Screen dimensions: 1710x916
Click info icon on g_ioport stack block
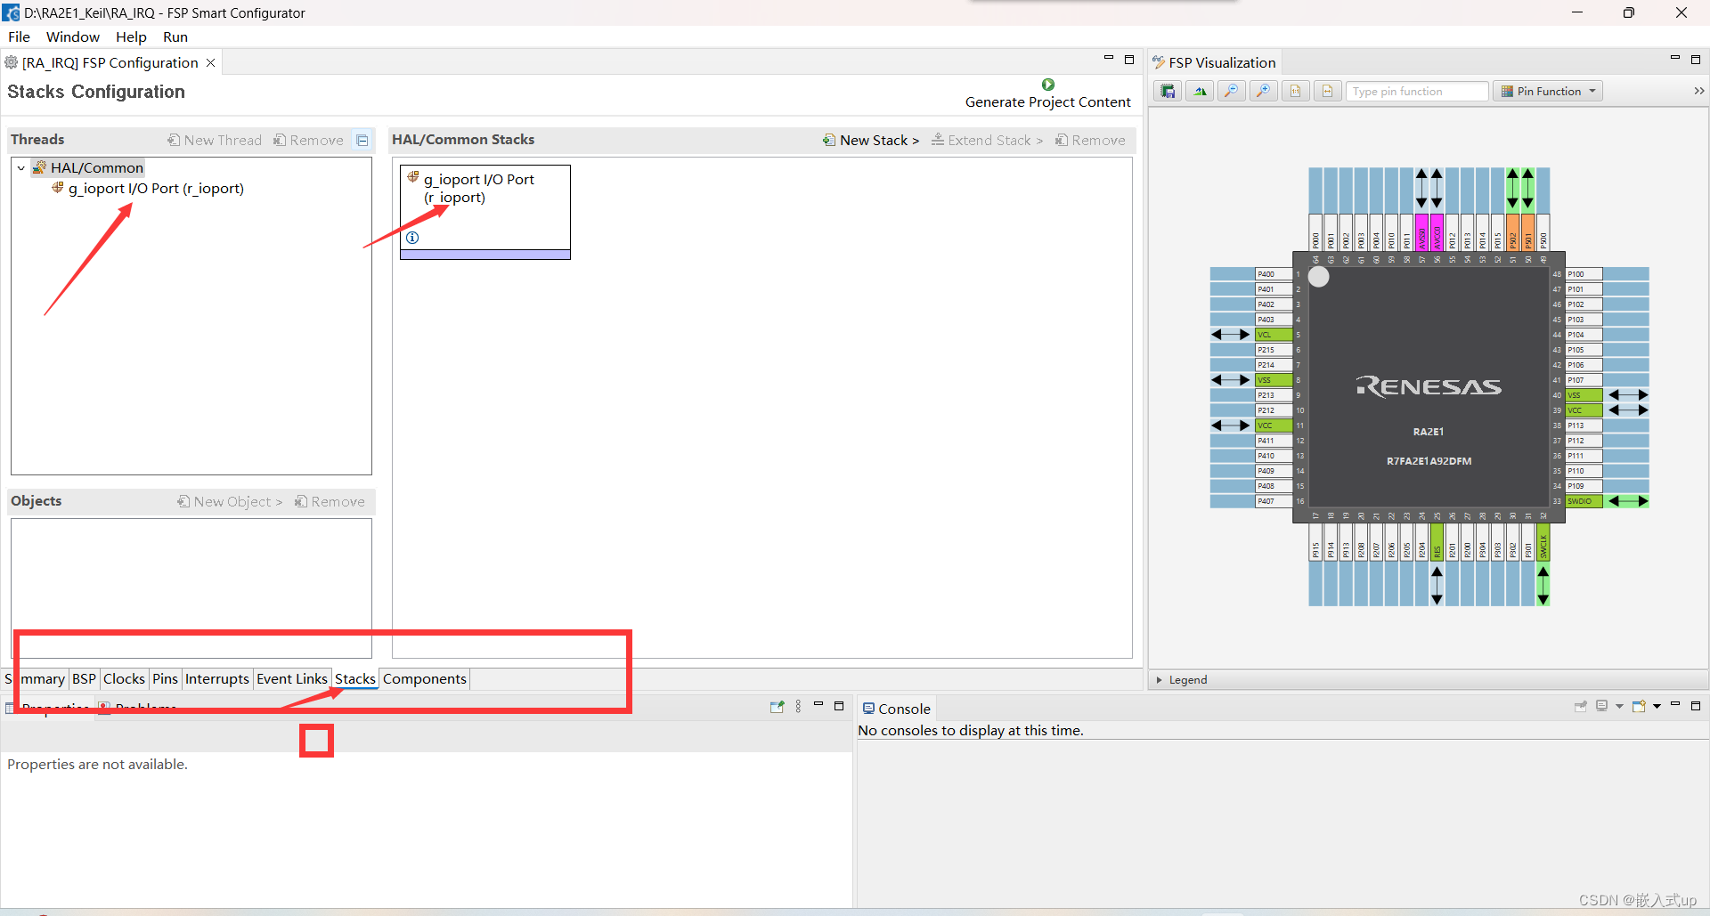click(x=412, y=238)
